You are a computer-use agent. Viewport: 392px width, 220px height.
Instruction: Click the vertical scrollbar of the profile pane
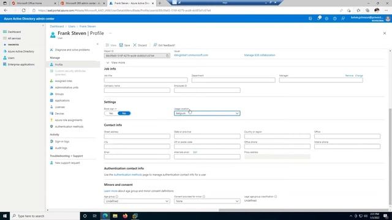(x=390, y=156)
